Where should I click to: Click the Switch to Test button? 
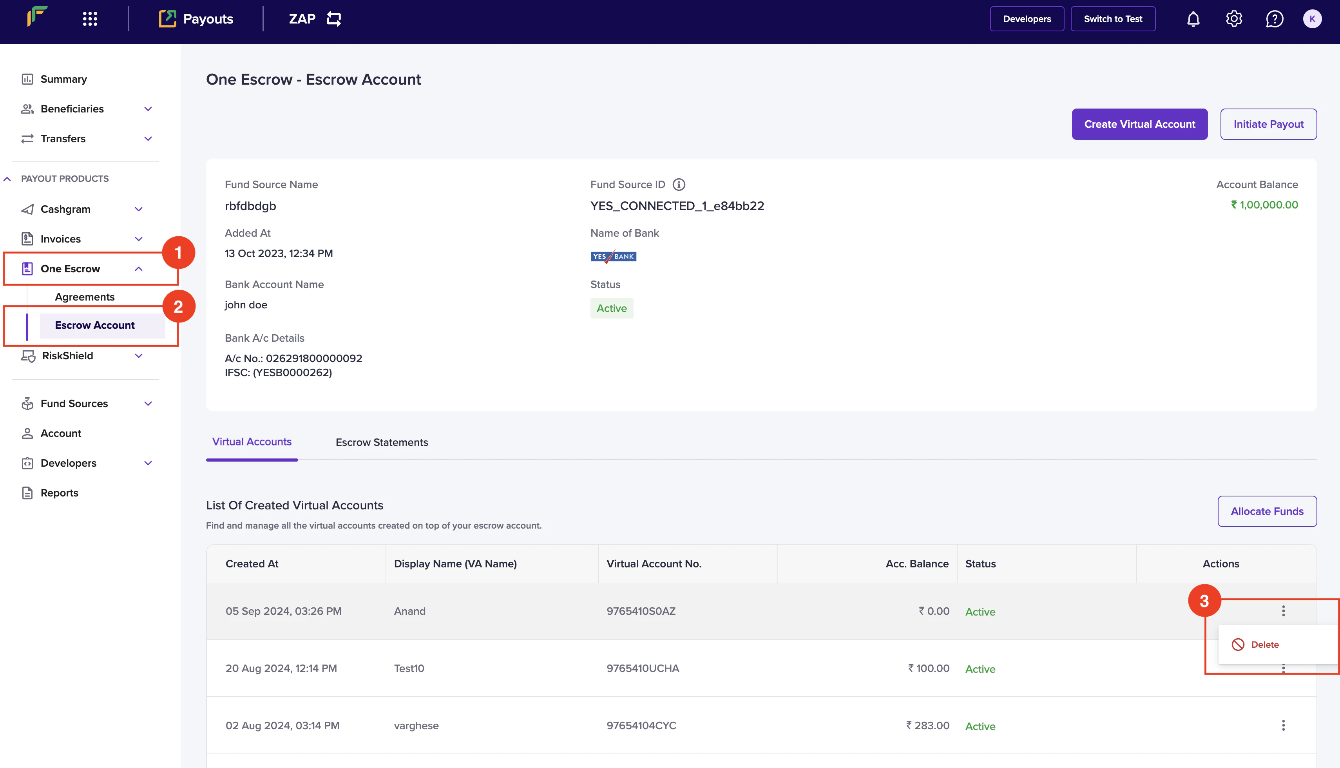1113,19
